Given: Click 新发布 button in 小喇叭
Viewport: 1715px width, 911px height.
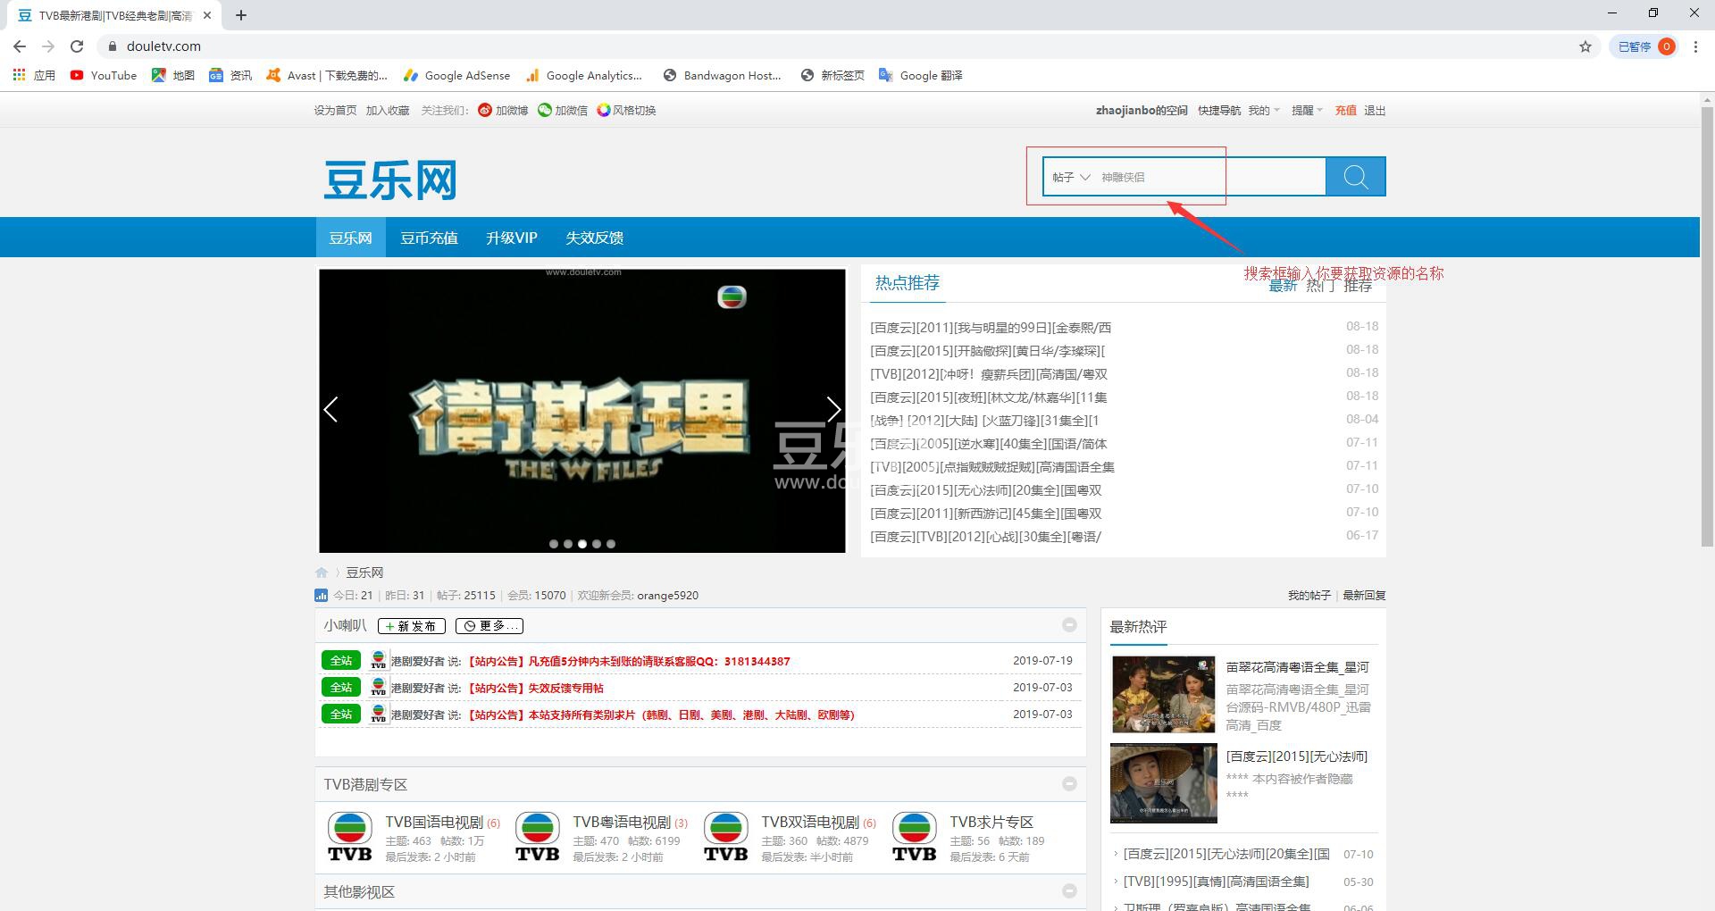Looking at the screenshot, I should click(x=412, y=626).
